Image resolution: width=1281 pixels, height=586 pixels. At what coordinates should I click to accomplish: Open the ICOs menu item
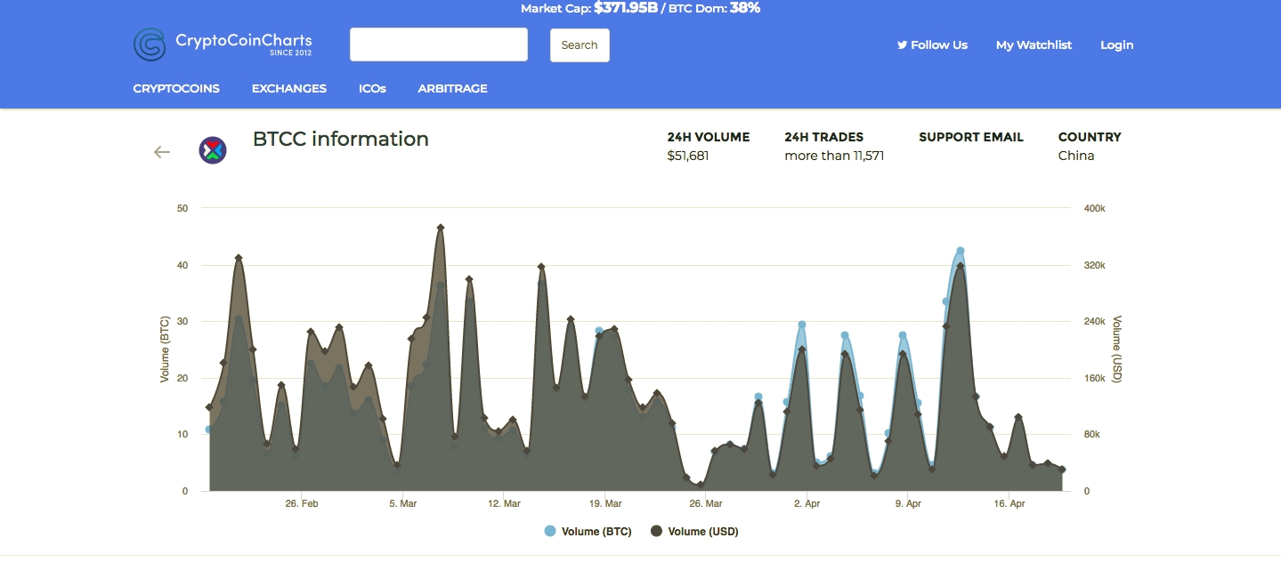(372, 89)
